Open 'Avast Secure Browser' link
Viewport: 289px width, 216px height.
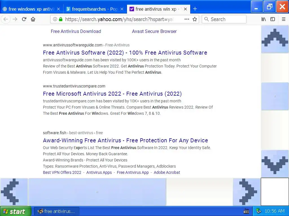(x=154, y=31)
